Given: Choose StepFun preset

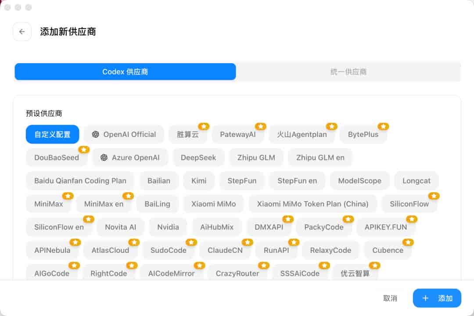Looking at the screenshot, I should click(x=242, y=180).
